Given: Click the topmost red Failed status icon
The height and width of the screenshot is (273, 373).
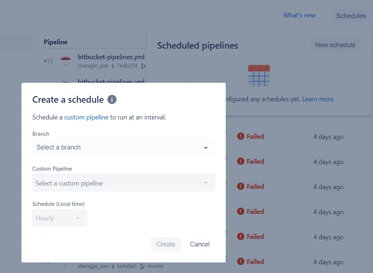Looking at the screenshot, I should (x=241, y=136).
